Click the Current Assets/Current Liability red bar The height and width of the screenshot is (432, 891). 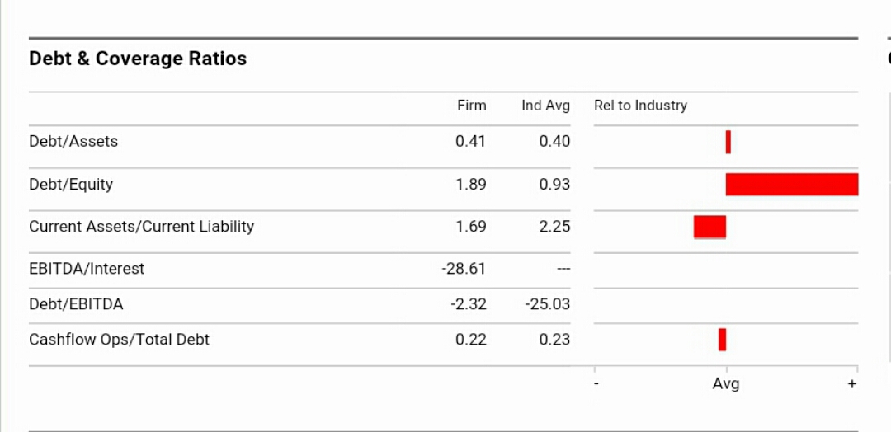(709, 227)
